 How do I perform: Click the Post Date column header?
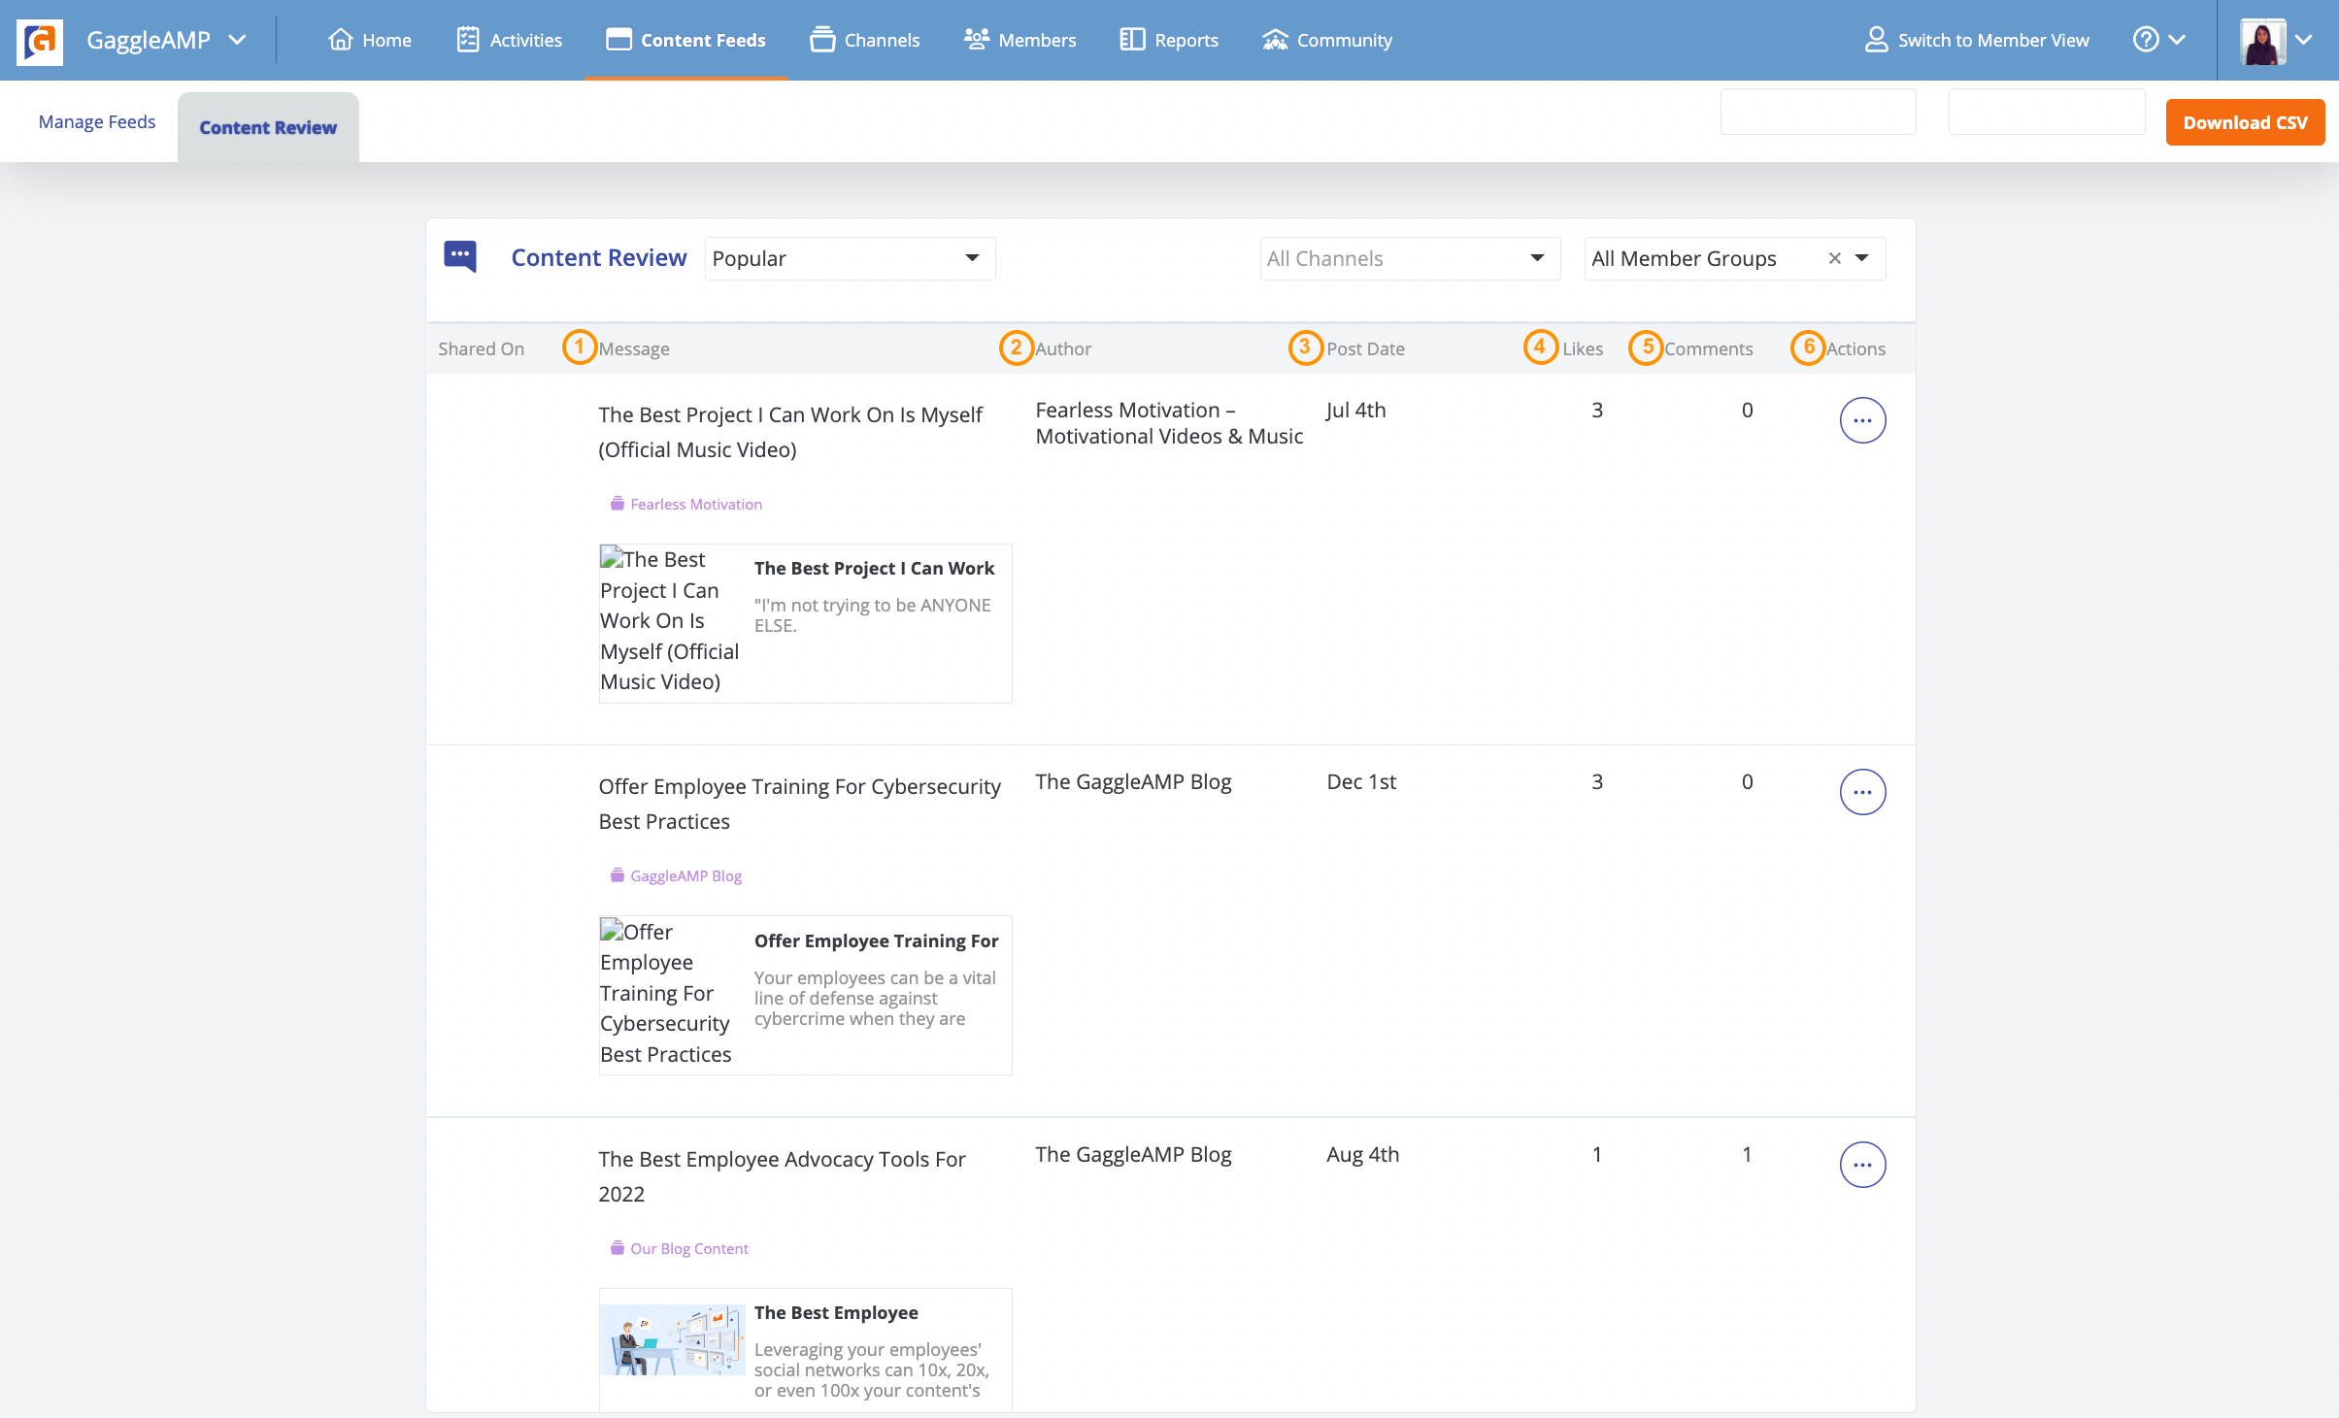point(1365,348)
